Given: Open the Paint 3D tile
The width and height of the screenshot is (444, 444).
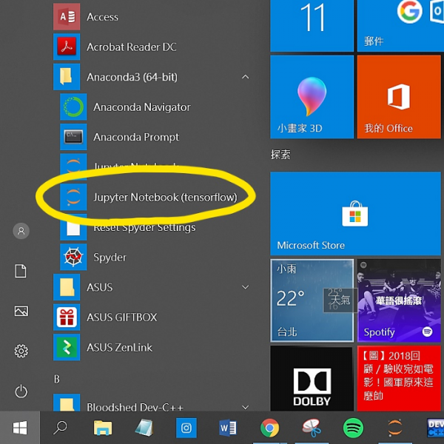Looking at the screenshot, I should coord(311,97).
